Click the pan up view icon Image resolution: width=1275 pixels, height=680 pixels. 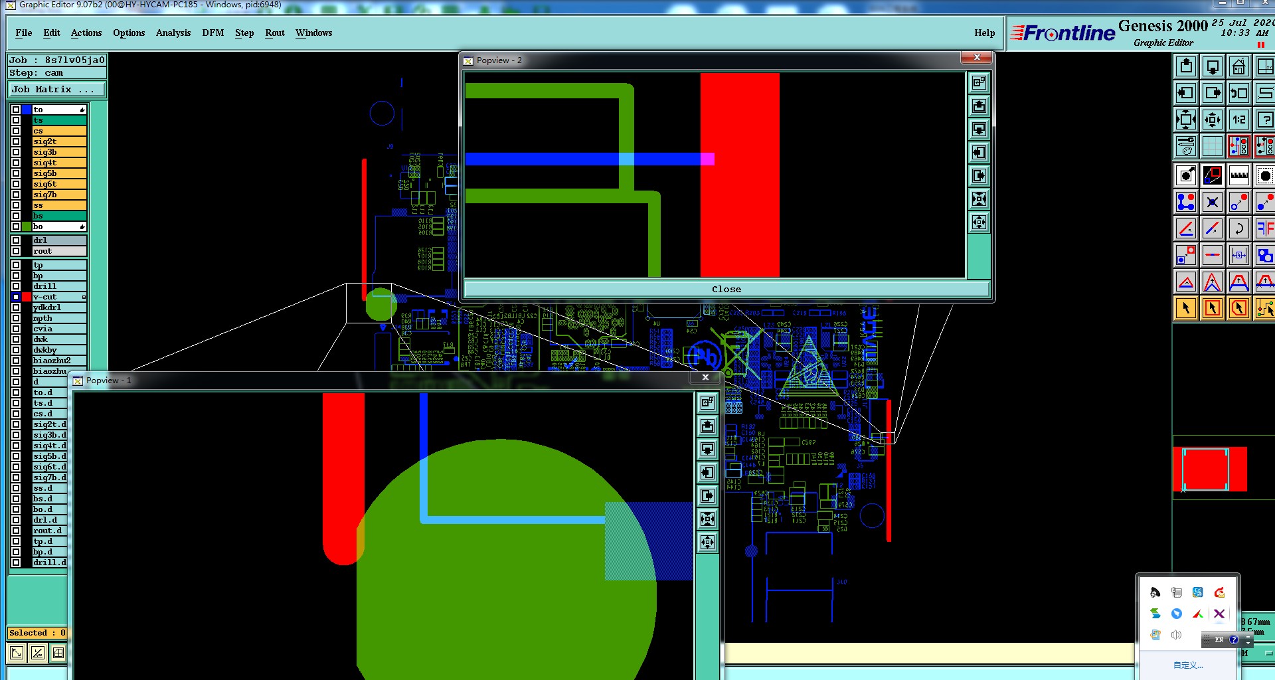click(x=1186, y=66)
